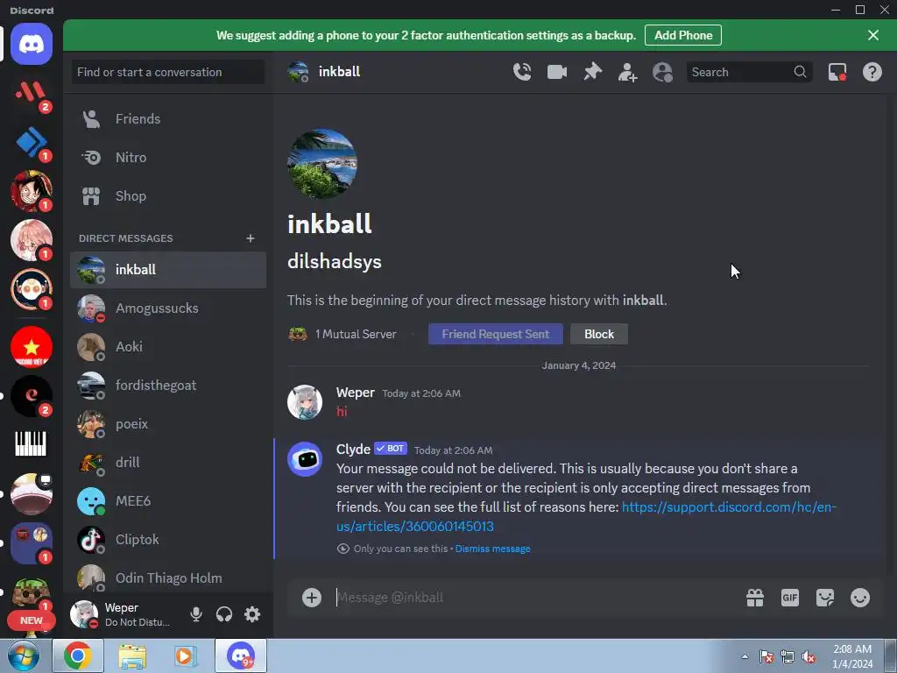Image resolution: width=897 pixels, height=673 pixels.
Task: Click Dismiss message link
Action: [x=492, y=549]
